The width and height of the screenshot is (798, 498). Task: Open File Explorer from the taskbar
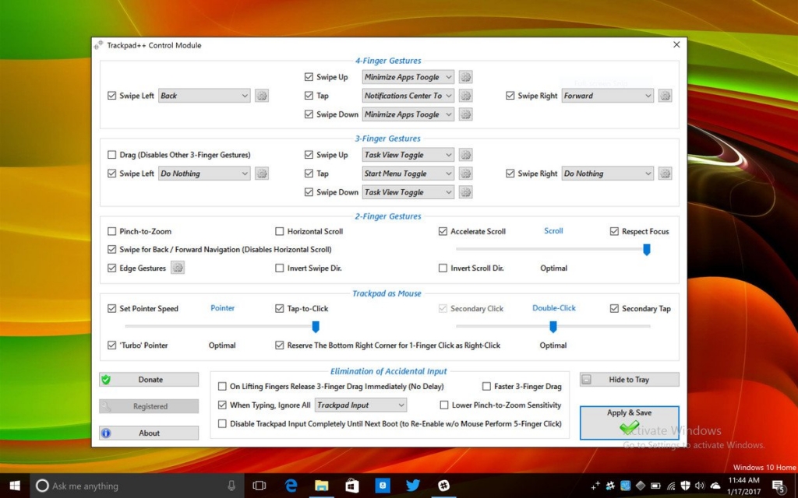pyautogui.click(x=321, y=486)
